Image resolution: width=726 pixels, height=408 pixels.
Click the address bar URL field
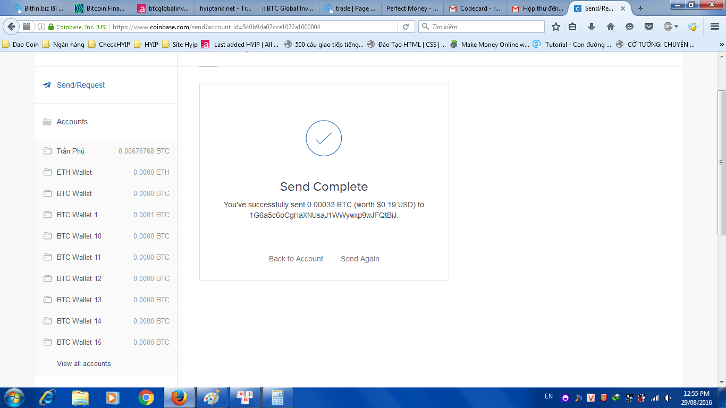(252, 27)
